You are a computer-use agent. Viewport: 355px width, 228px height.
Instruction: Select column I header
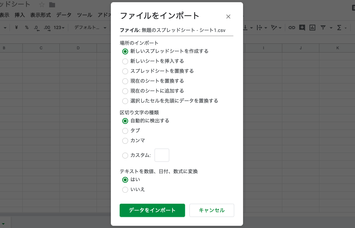pyautogui.click(x=264, y=48)
